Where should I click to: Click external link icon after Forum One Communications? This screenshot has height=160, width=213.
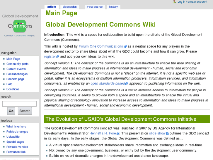(125, 46)
